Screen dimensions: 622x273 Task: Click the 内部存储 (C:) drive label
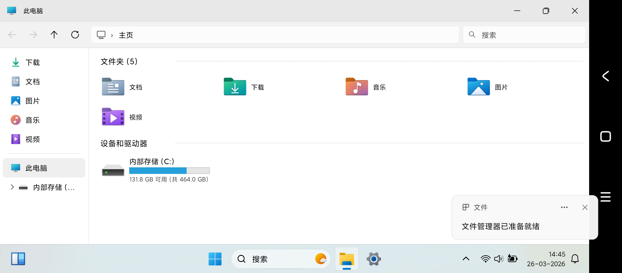pos(152,161)
